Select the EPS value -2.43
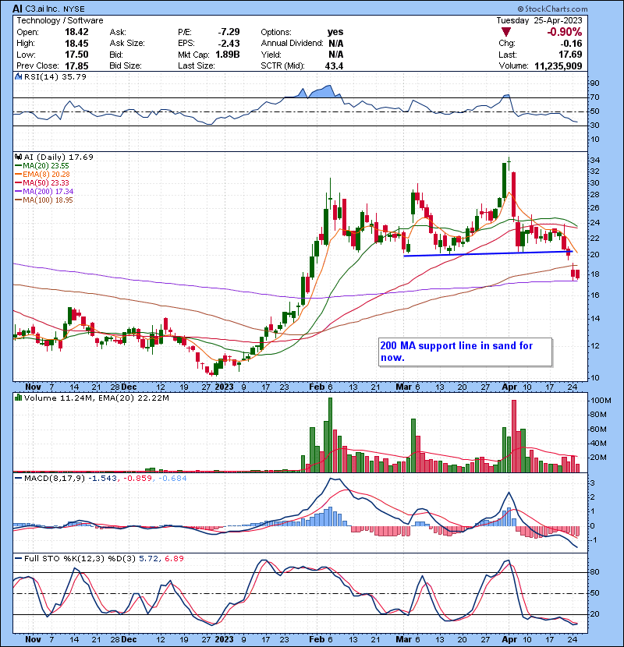 pos(229,44)
